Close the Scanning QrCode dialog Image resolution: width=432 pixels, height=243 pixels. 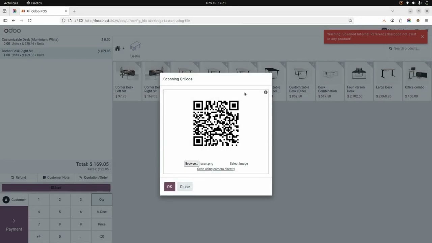tap(185, 187)
